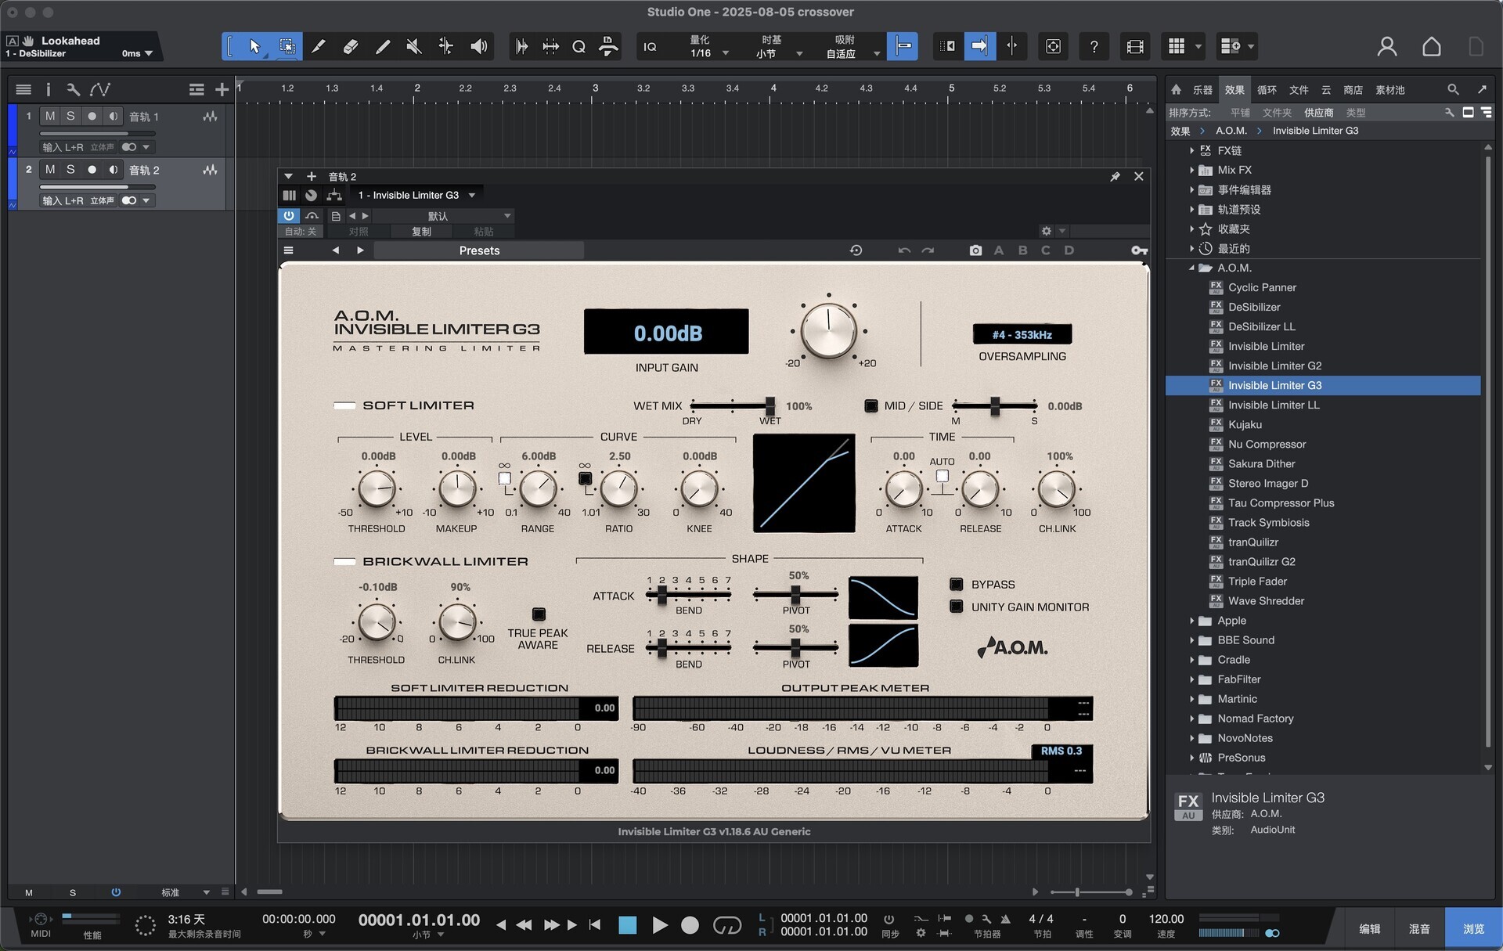Screen dimensions: 1503x951
Task: Select the Arrow tool in the toolbar
Action: point(256,46)
